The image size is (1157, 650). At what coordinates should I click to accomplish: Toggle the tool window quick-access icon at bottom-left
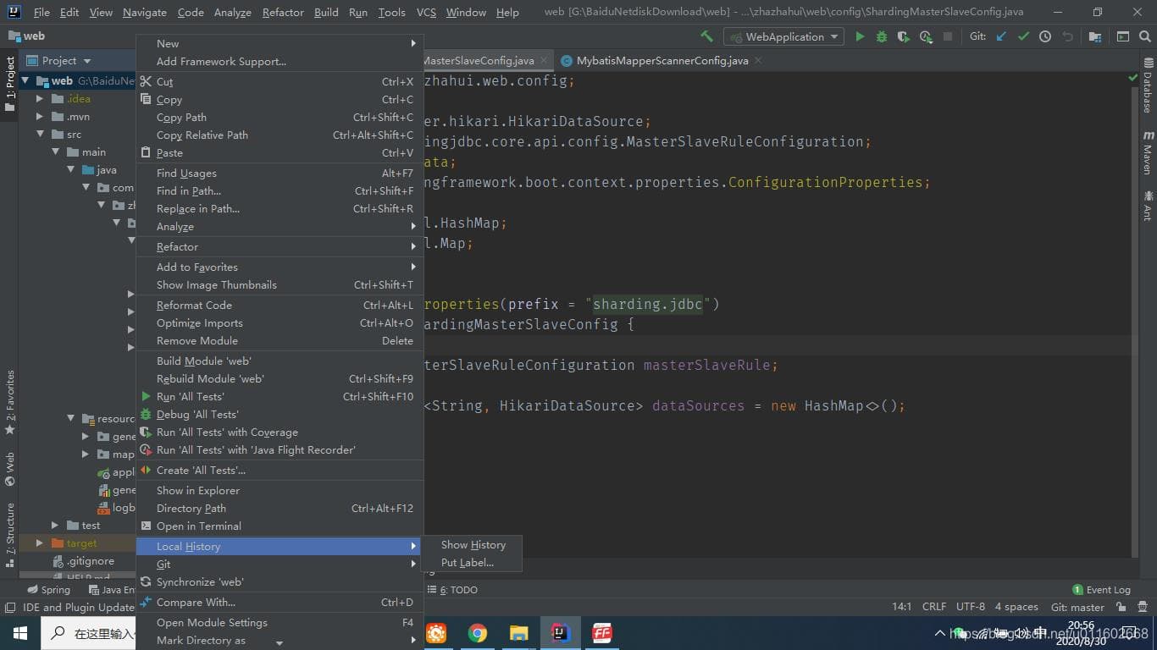click(x=10, y=607)
